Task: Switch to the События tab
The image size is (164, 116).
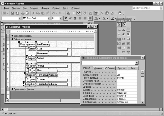Action: [x=110, y=68]
